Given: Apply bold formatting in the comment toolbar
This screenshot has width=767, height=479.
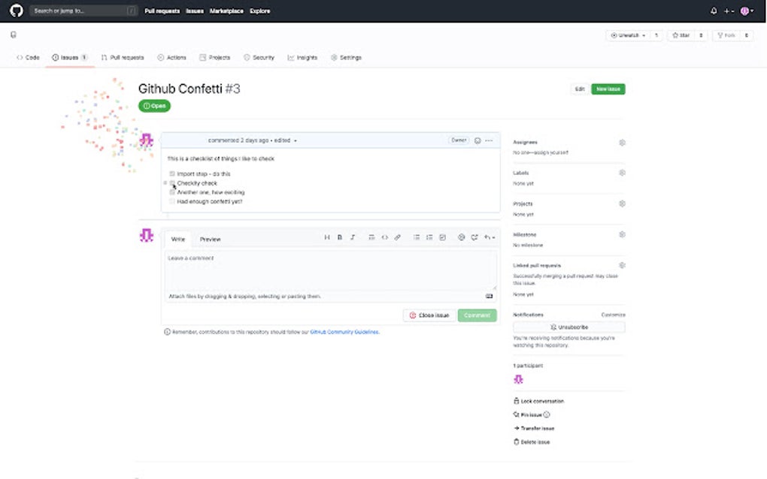Looking at the screenshot, I should point(341,237).
